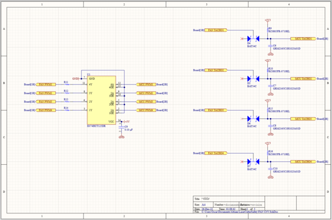Click the MCU PWM2 output port

click(146, 93)
